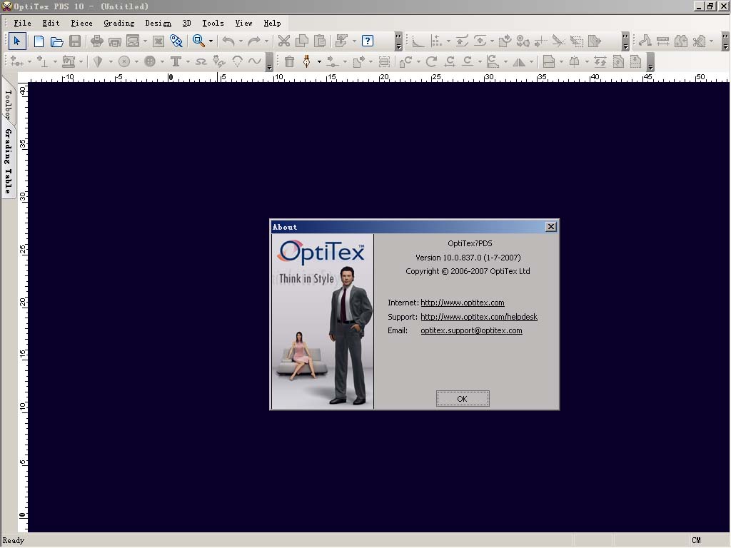Open the 3D menu
The height and width of the screenshot is (548, 731).
point(186,23)
